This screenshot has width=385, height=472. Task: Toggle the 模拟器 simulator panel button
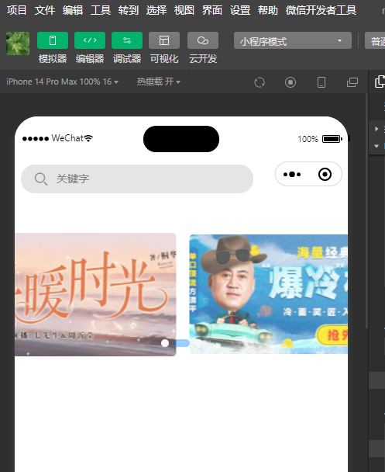[53, 40]
